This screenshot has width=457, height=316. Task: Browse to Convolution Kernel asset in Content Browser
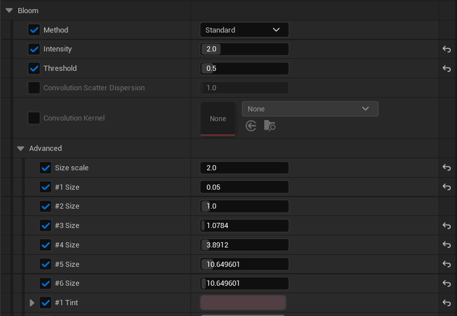coord(269,126)
